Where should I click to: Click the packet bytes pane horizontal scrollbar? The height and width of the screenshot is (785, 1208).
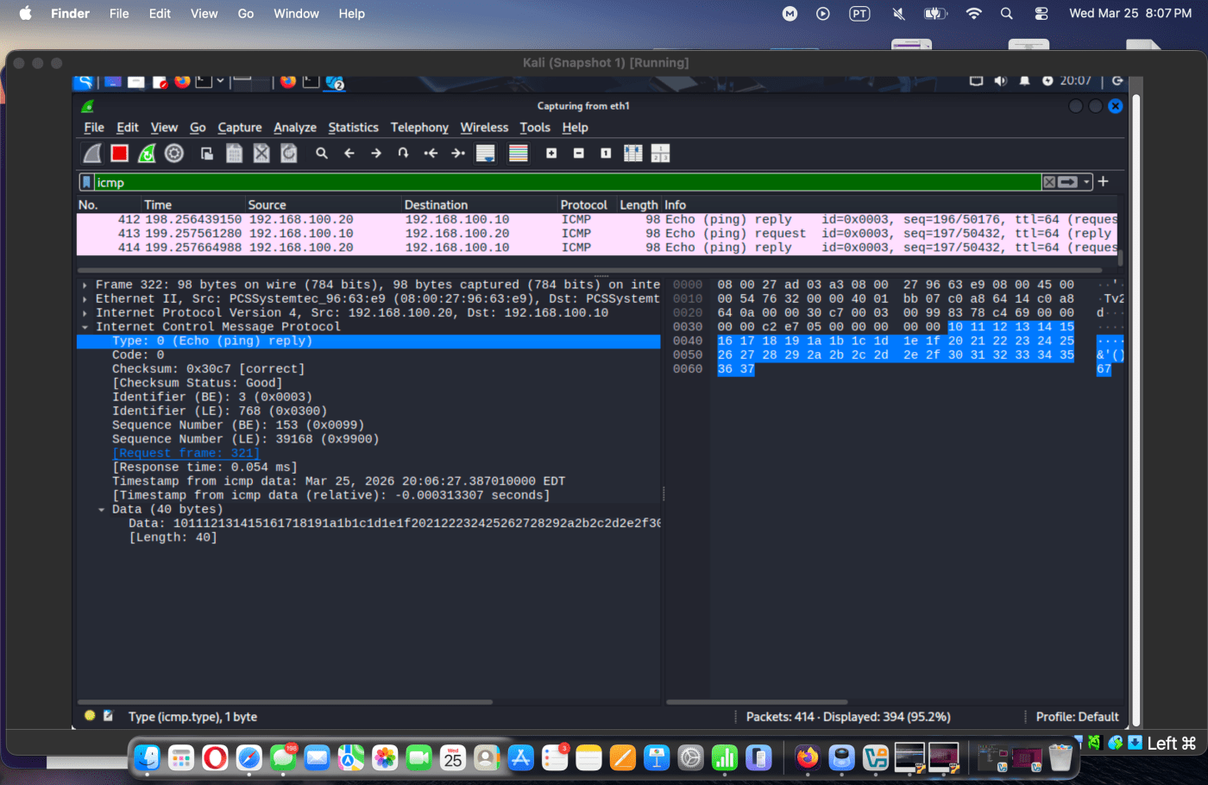point(757,702)
